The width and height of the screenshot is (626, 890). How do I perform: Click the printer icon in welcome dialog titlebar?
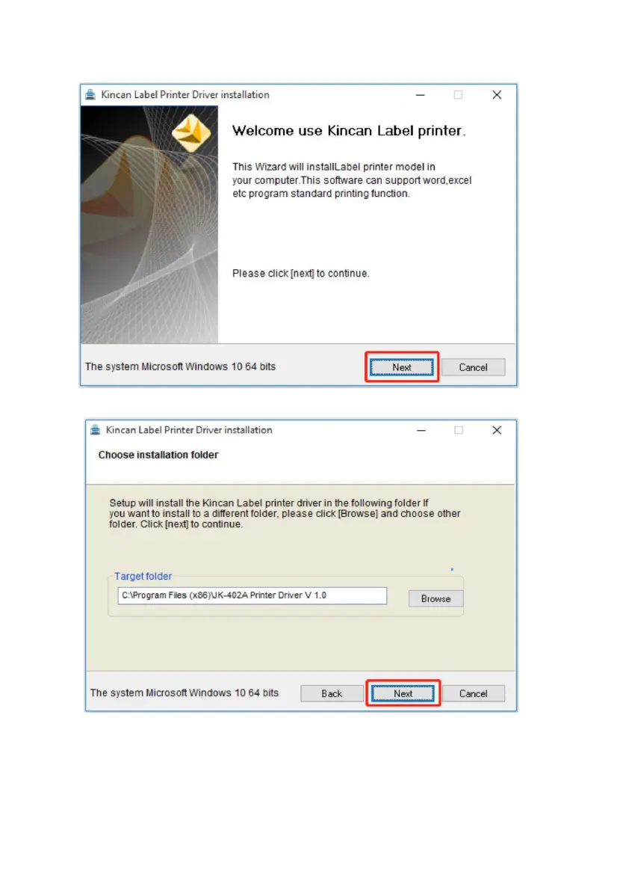coord(90,95)
